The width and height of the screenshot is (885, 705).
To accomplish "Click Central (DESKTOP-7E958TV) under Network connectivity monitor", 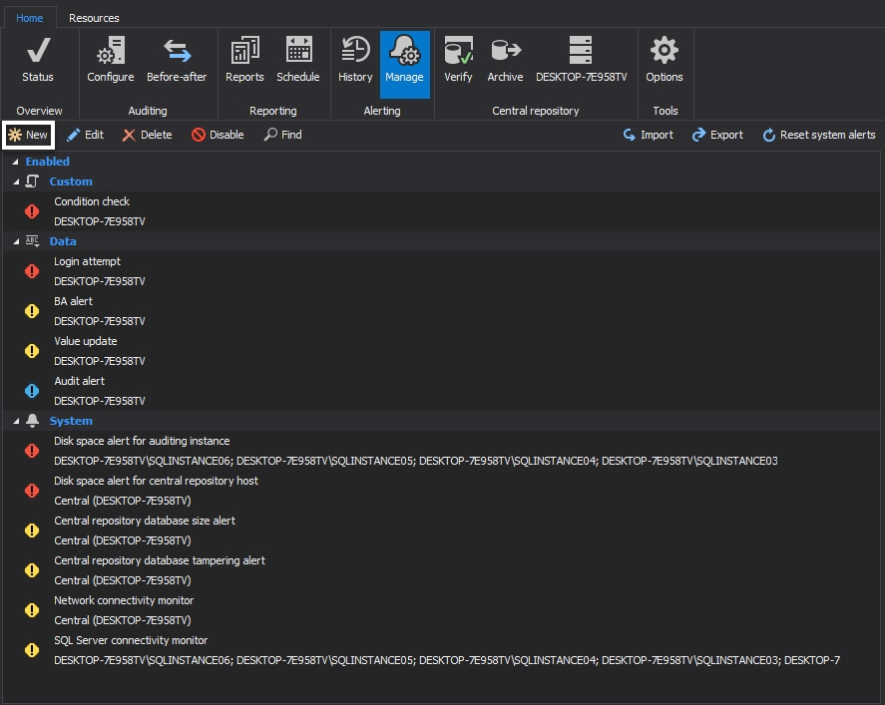I will click(123, 620).
